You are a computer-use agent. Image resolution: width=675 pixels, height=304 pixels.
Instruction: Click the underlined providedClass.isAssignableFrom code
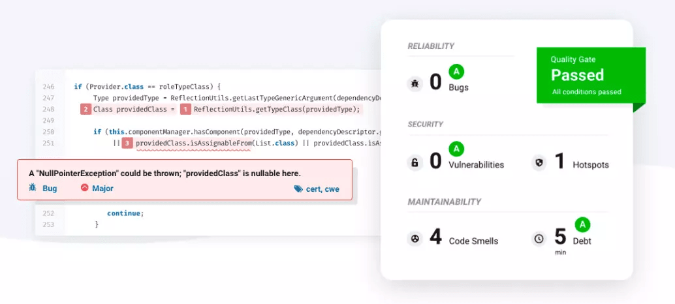click(x=193, y=143)
